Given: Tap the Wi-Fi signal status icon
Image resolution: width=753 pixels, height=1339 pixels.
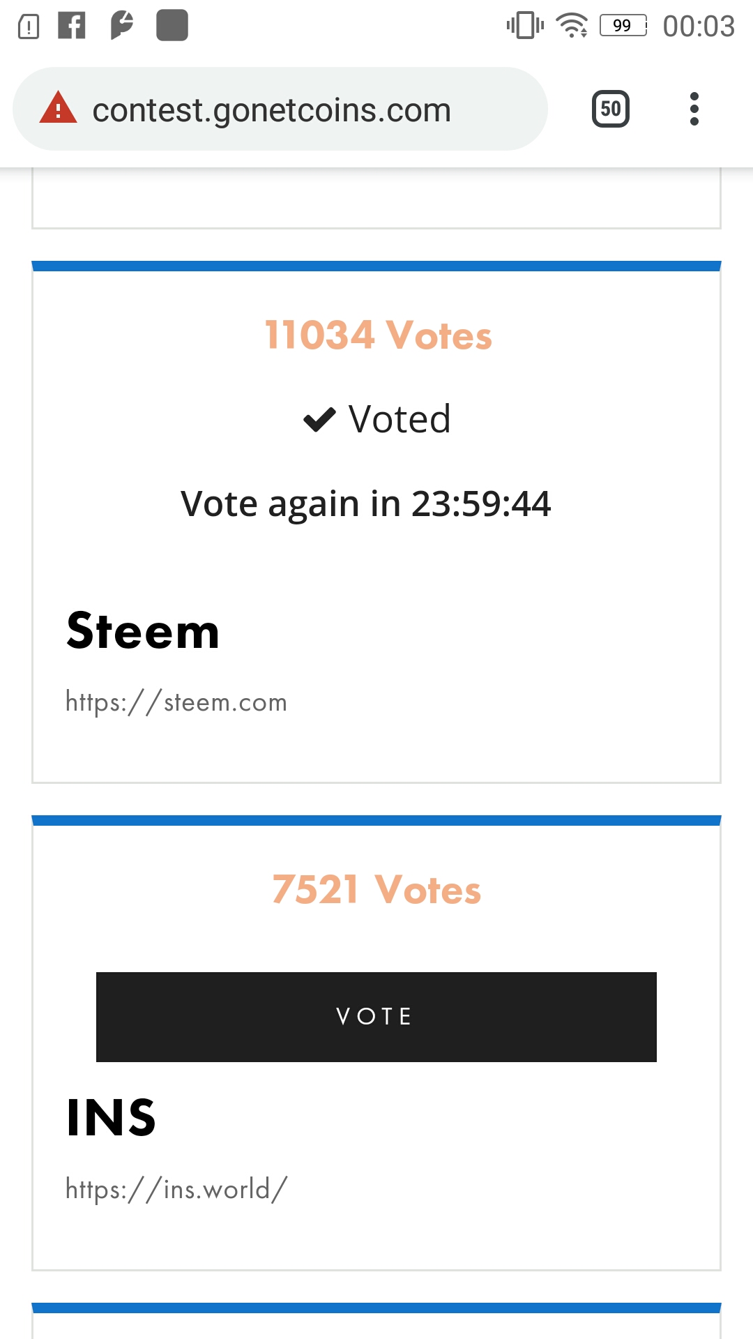Looking at the screenshot, I should 572,26.
